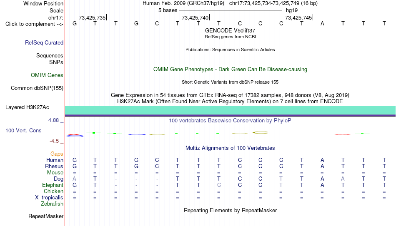Click the -4.5 PhyloP lower limit value

click(54, 141)
